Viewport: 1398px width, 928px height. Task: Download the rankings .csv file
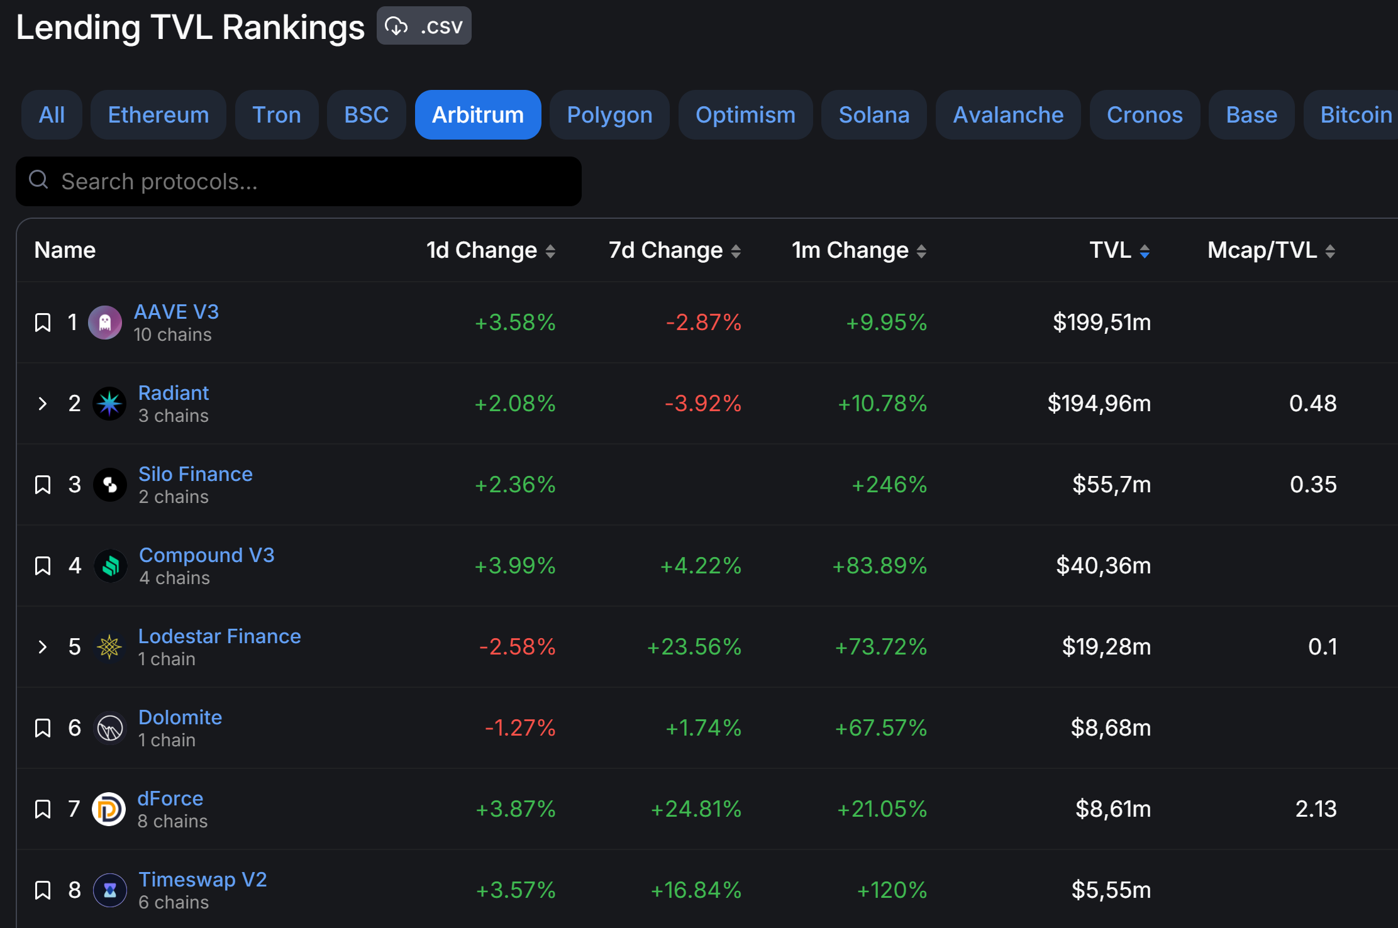[424, 26]
